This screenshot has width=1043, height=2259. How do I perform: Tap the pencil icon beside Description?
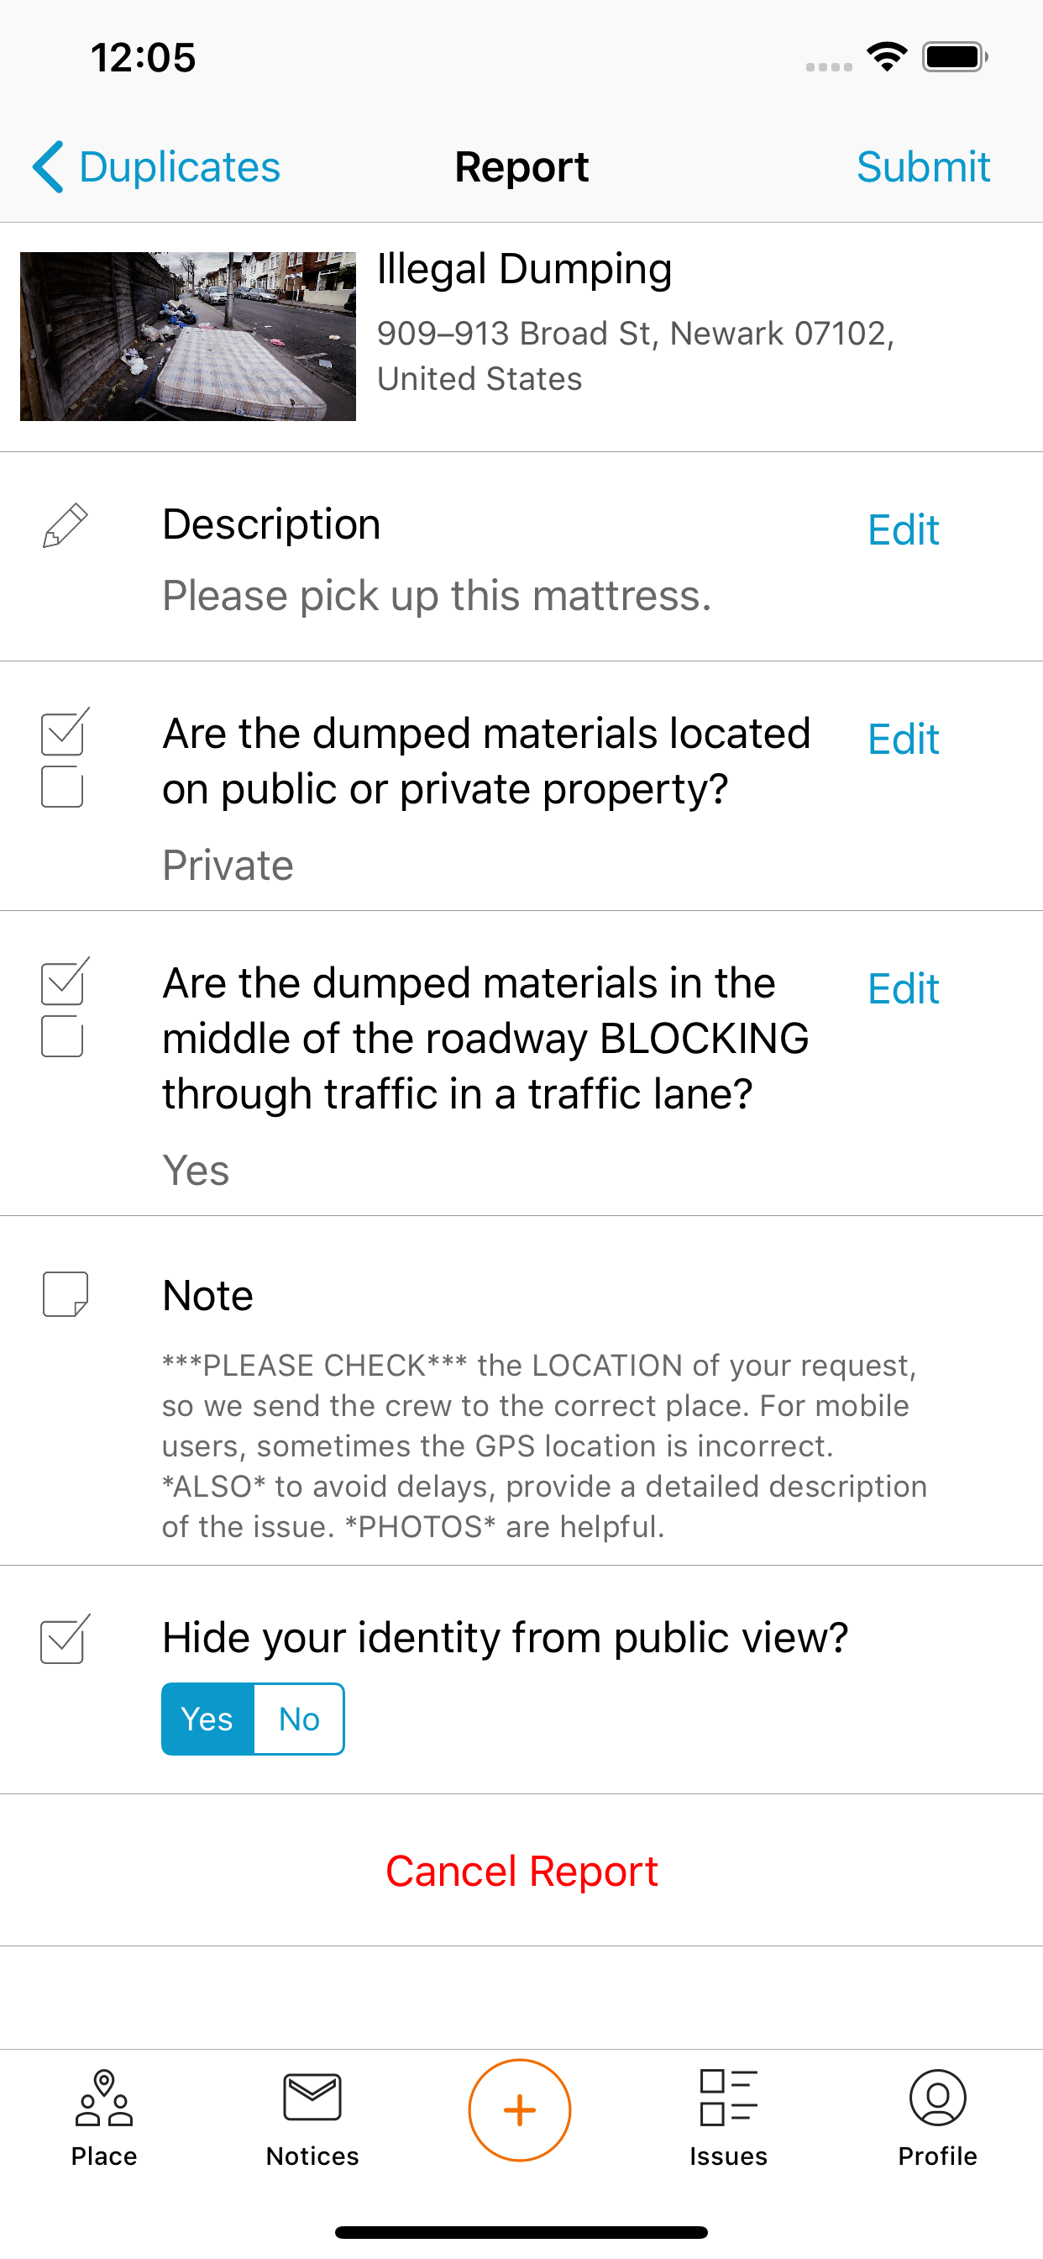[x=65, y=525]
